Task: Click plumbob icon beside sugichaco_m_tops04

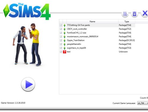Action: 65,48
